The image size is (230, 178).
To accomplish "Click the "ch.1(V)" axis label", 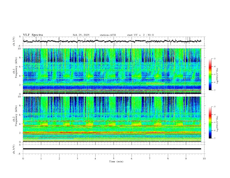I will pos(14,41).
